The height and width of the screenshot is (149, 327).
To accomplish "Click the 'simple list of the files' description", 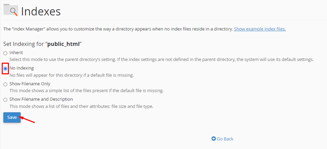I will pyautogui.click(x=86, y=90).
